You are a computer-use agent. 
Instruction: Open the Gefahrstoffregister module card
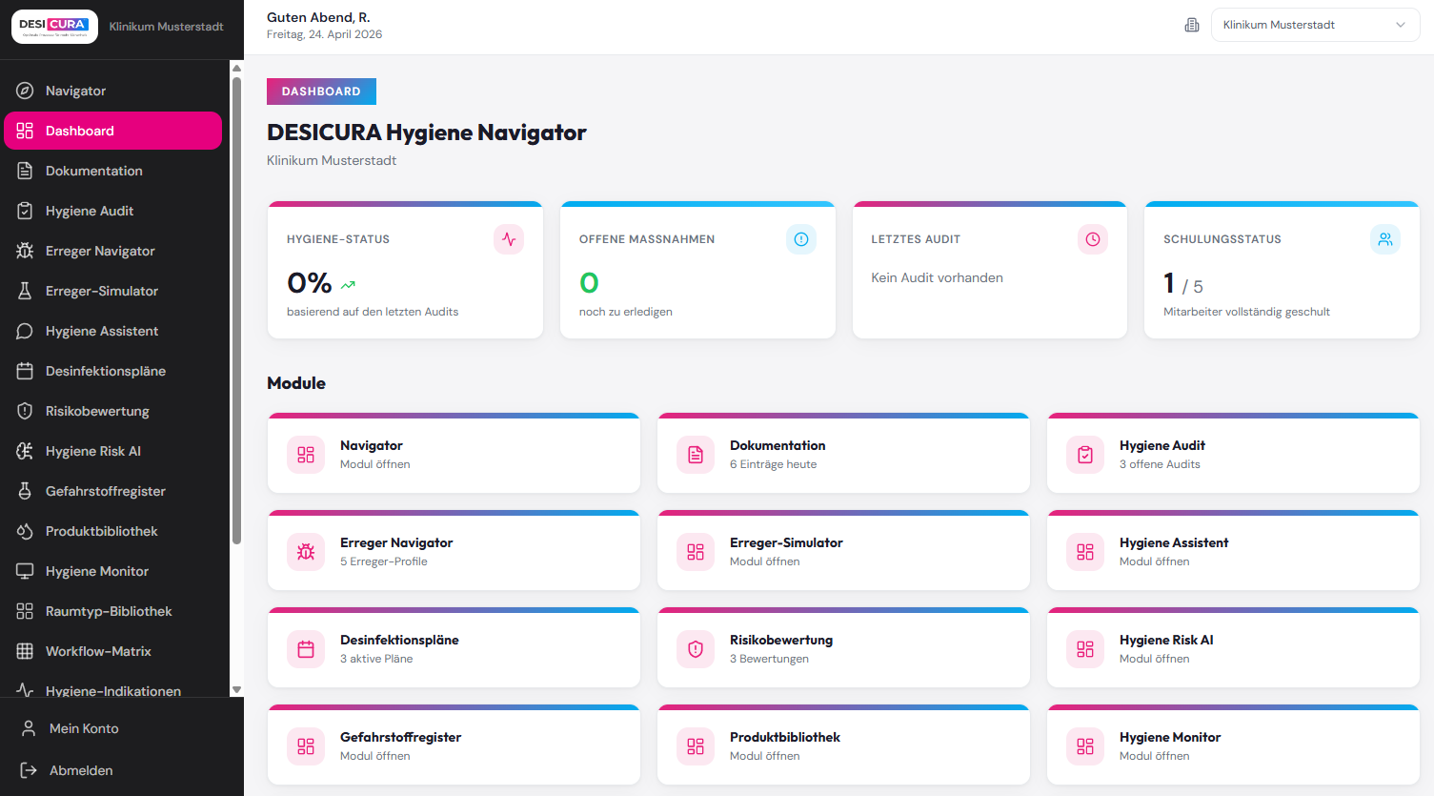point(454,745)
